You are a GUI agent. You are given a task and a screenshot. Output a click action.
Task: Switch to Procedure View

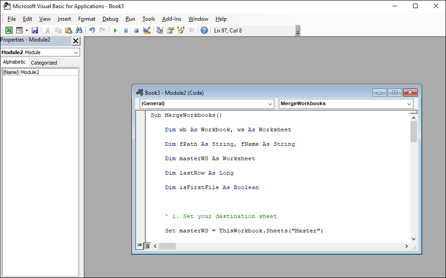pyautogui.click(x=139, y=246)
